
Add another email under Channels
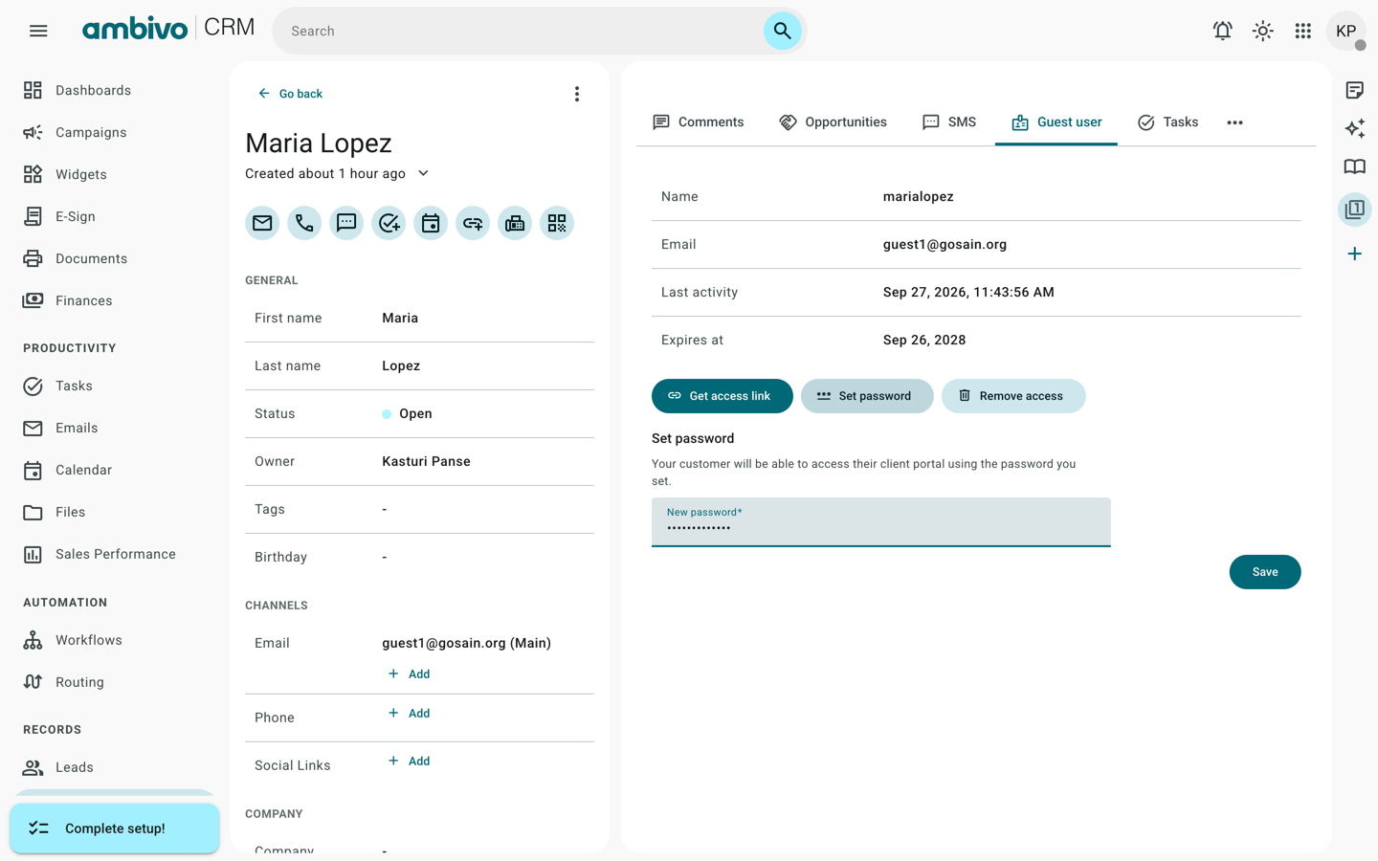click(x=409, y=673)
